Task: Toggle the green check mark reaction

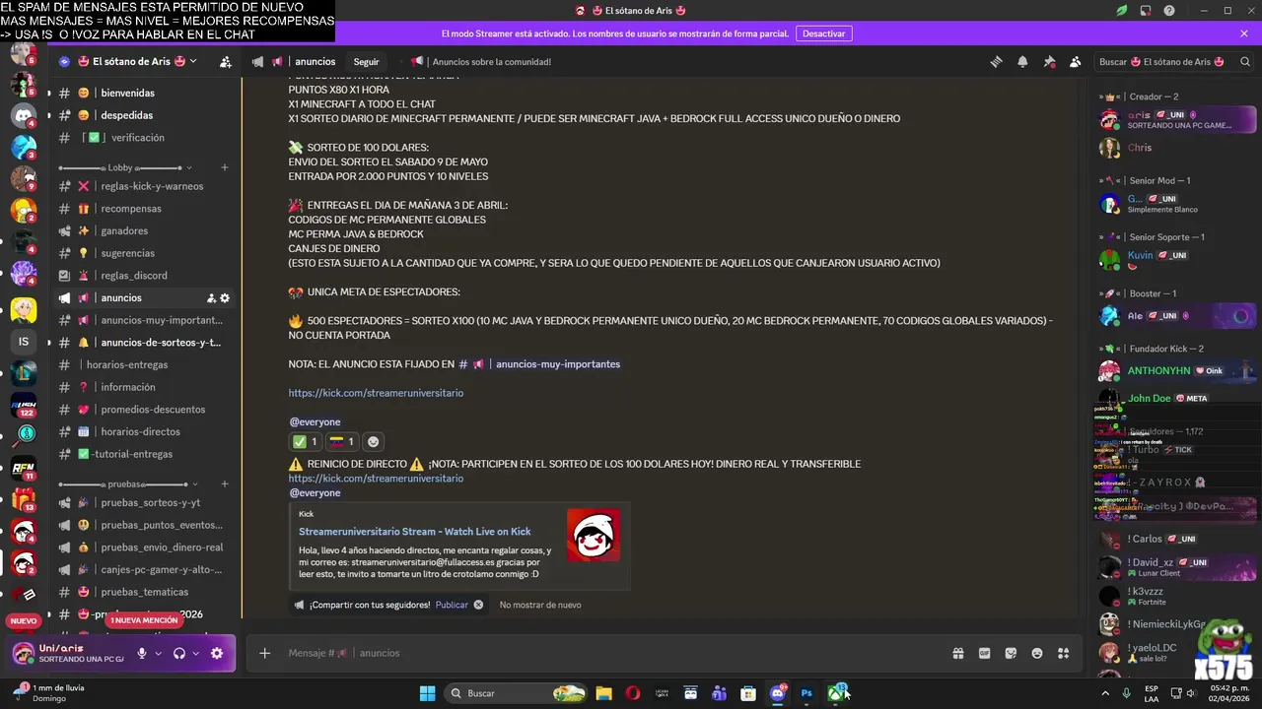Action: point(305,442)
